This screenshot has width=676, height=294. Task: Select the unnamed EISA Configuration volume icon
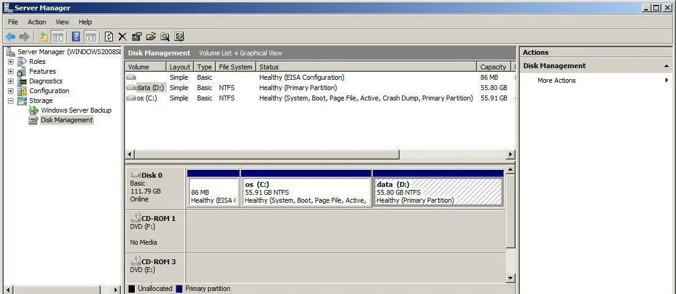point(131,78)
